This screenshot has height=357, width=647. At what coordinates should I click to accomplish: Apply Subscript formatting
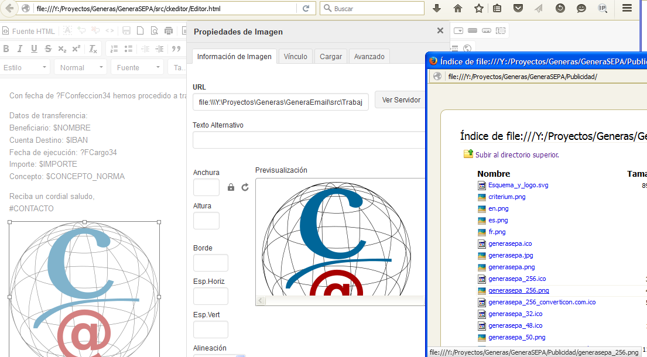coord(62,49)
